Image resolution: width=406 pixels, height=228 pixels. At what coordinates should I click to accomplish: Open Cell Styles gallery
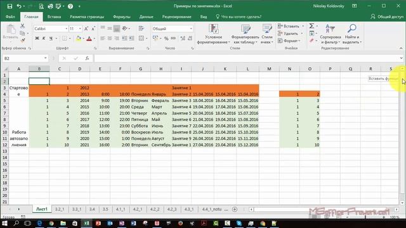(x=267, y=34)
